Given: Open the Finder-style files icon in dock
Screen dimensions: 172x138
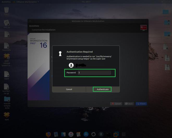Looking at the screenshot, I should tap(63, 134).
